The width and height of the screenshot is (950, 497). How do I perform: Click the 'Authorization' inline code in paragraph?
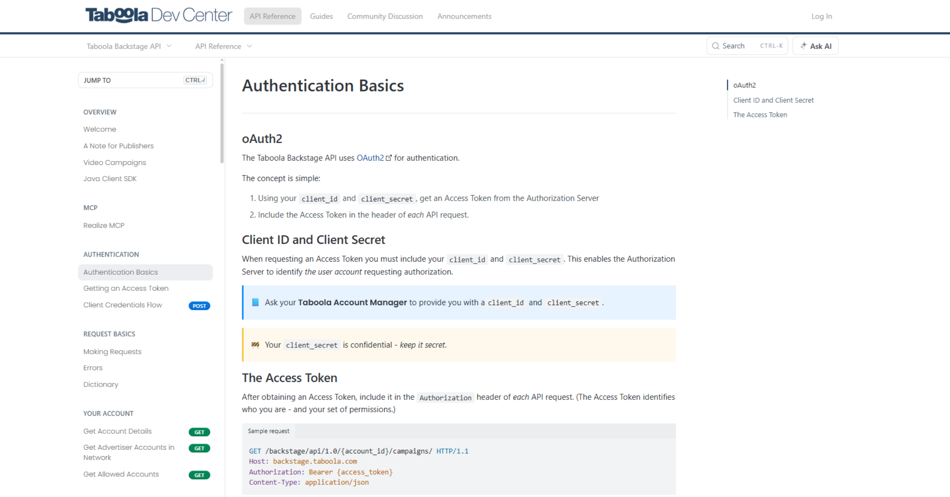tap(445, 398)
